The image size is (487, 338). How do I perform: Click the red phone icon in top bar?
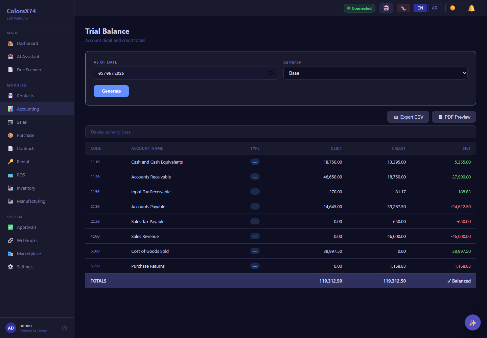click(403, 8)
